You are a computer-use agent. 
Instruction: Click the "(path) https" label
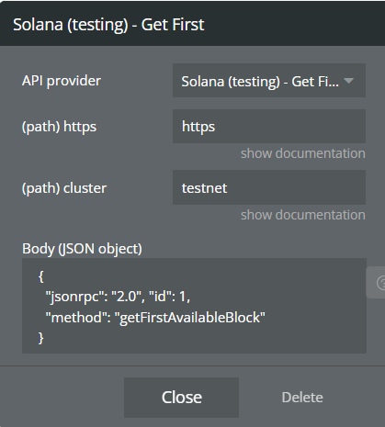[x=59, y=127]
